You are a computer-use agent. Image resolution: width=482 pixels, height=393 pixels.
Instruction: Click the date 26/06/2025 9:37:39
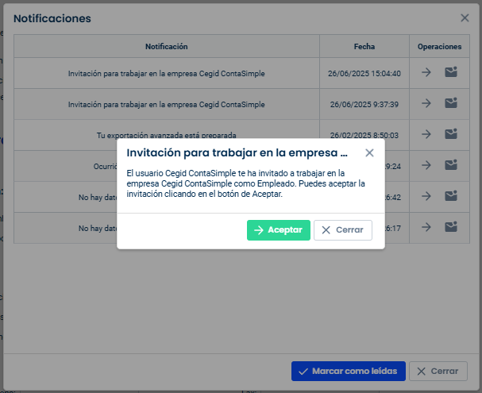(364, 105)
